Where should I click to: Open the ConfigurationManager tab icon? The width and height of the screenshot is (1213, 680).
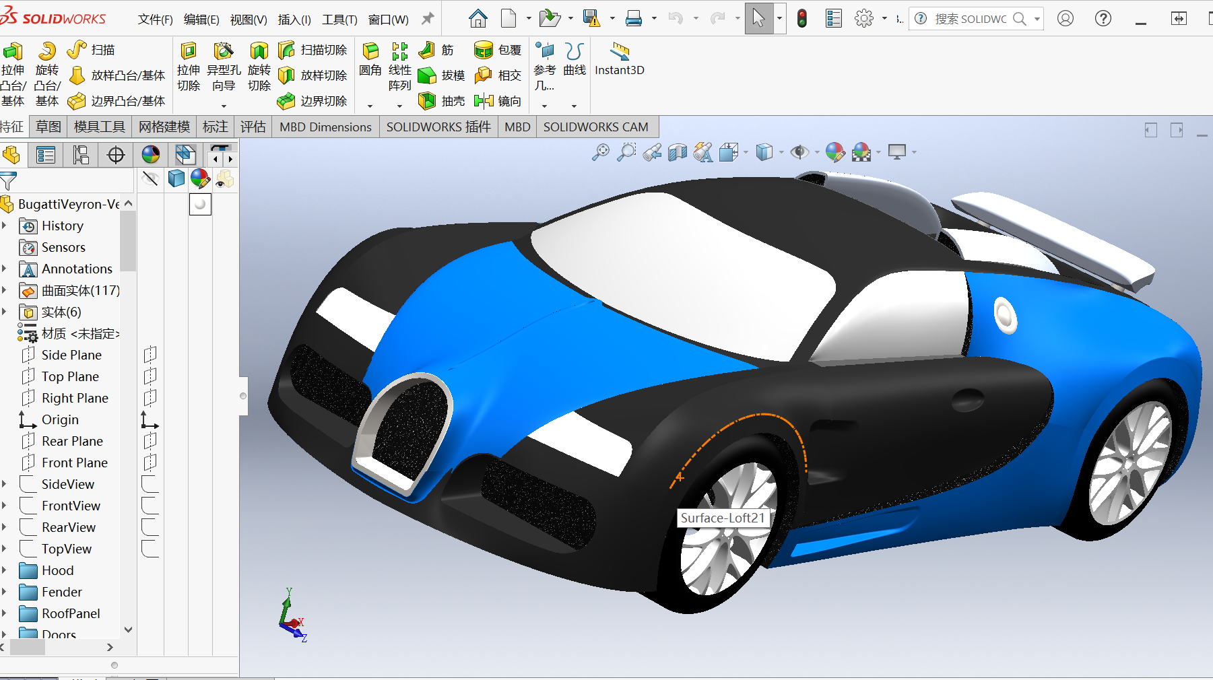click(81, 156)
